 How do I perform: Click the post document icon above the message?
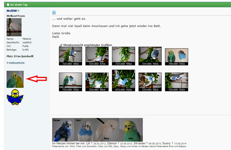pyautogui.click(x=54, y=13)
